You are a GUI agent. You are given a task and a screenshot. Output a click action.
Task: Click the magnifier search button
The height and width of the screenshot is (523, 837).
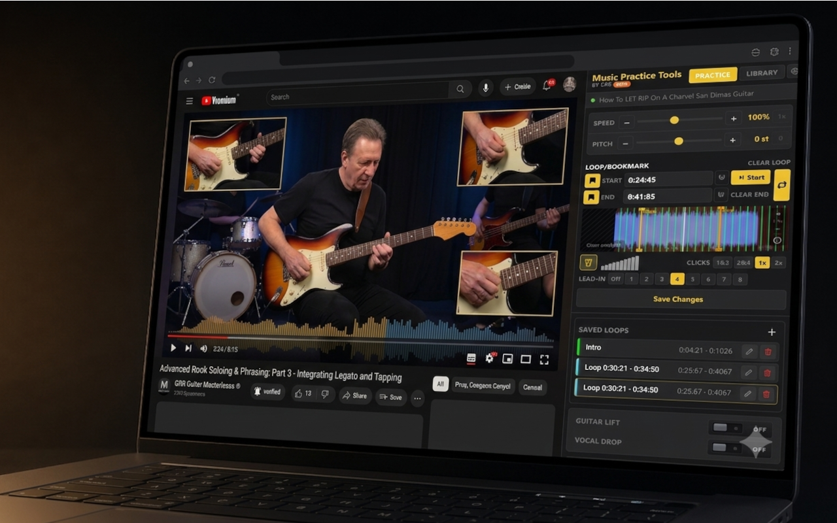[460, 89]
